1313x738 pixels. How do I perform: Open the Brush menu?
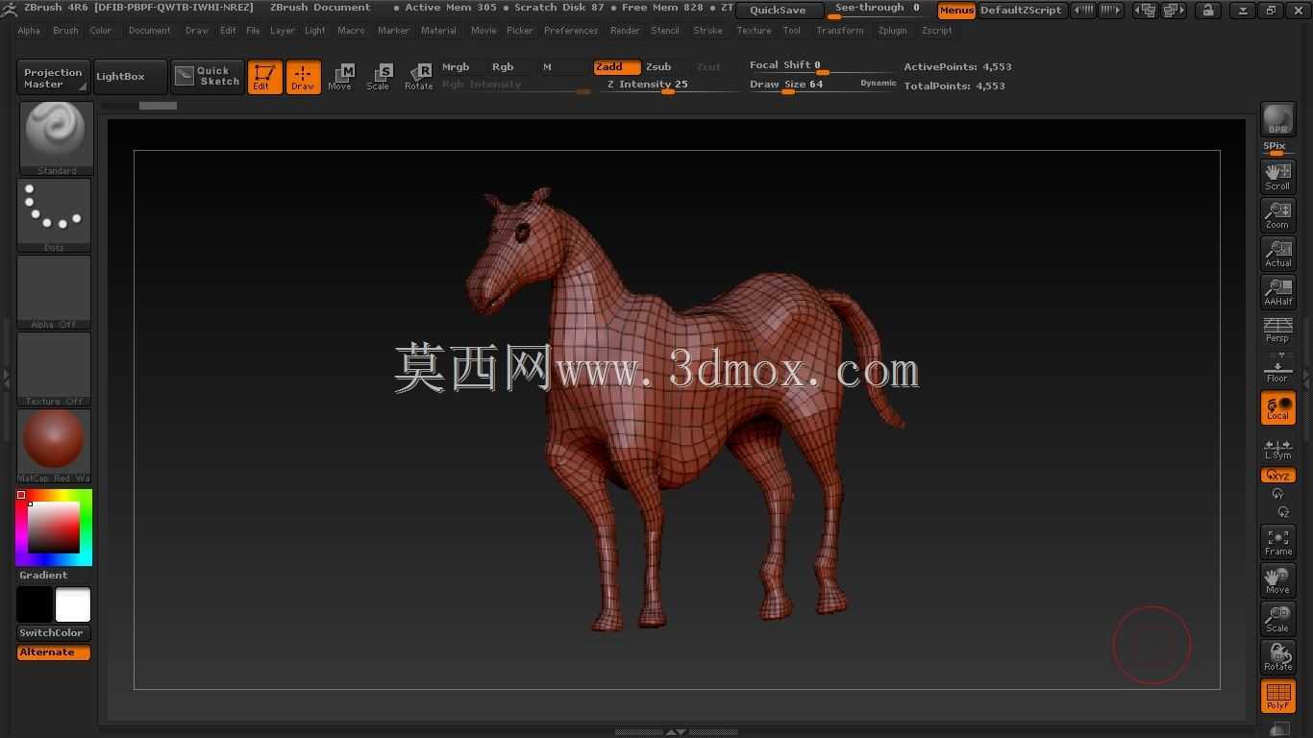[x=66, y=31]
